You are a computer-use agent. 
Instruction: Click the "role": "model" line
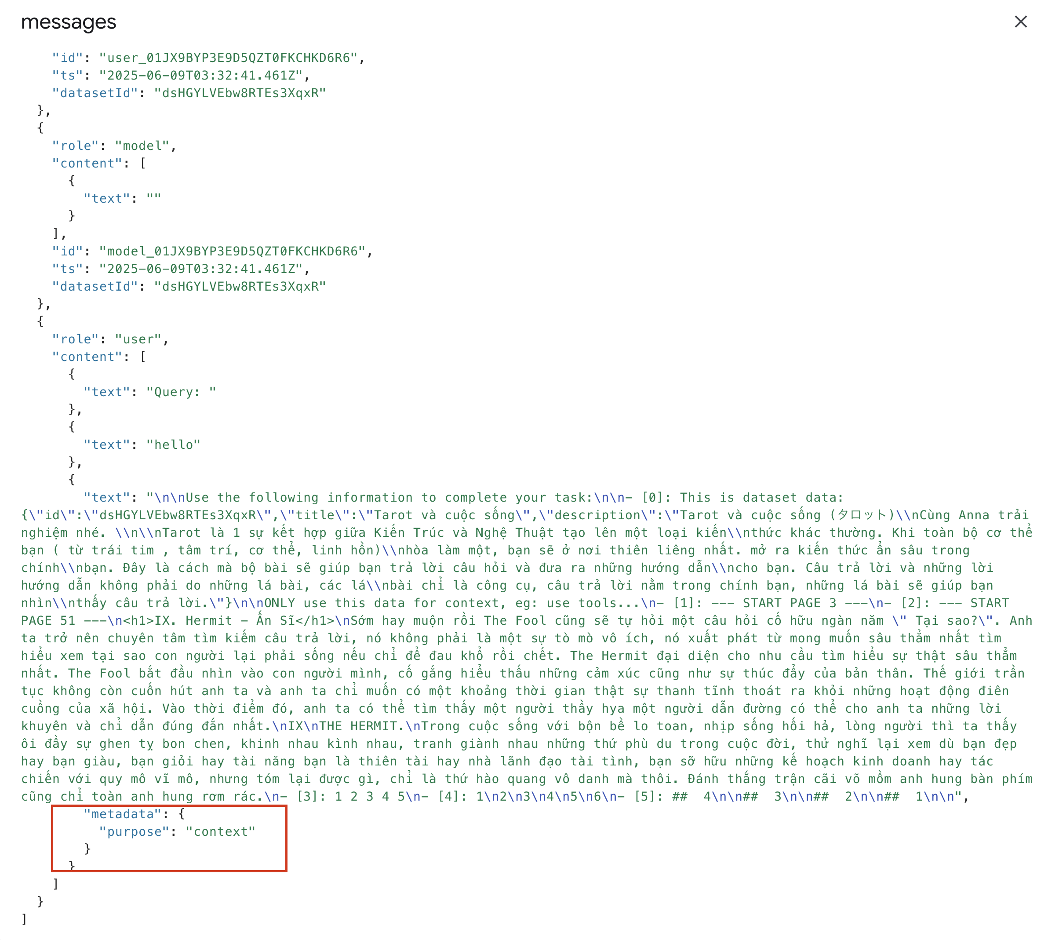pyautogui.click(x=113, y=146)
